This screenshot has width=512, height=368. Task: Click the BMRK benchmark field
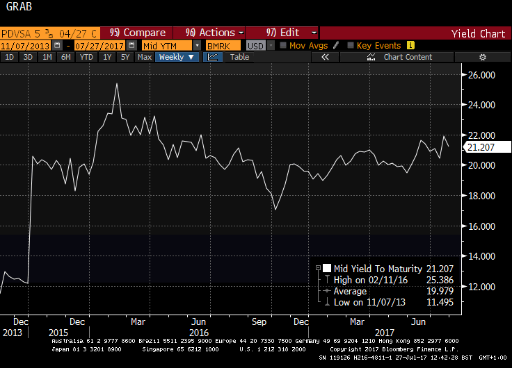[223, 46]
